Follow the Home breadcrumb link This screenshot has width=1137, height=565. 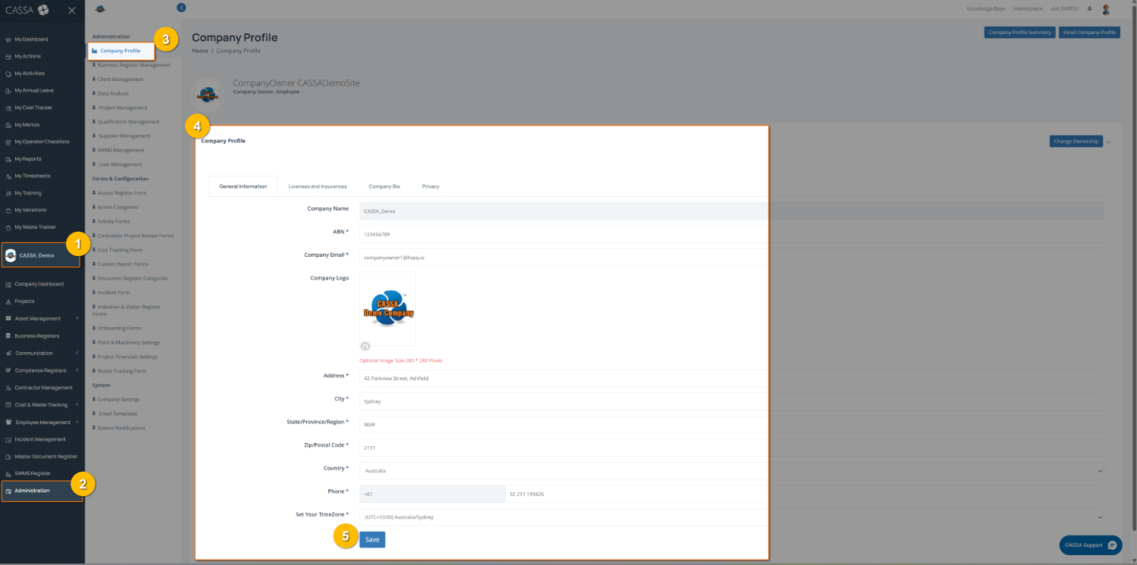[x=199, y=51]
